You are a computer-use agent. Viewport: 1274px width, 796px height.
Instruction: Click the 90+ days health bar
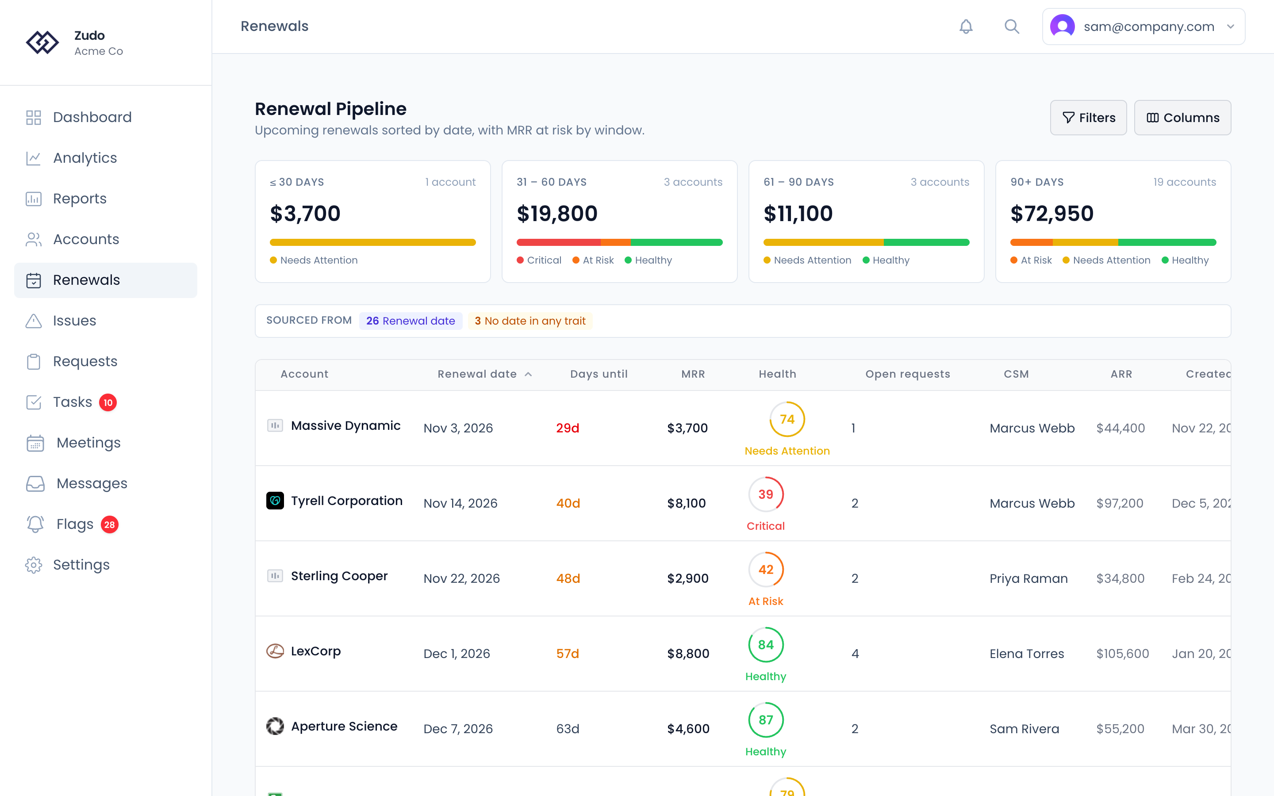point(1113,242)
